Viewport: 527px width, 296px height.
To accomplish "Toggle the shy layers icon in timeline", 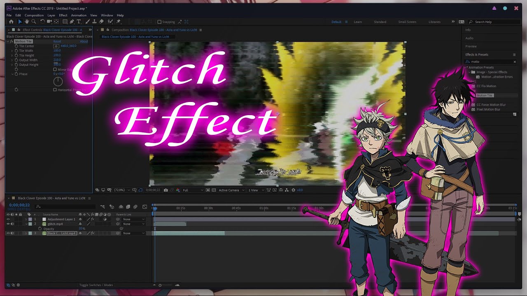I will (121, 207).
